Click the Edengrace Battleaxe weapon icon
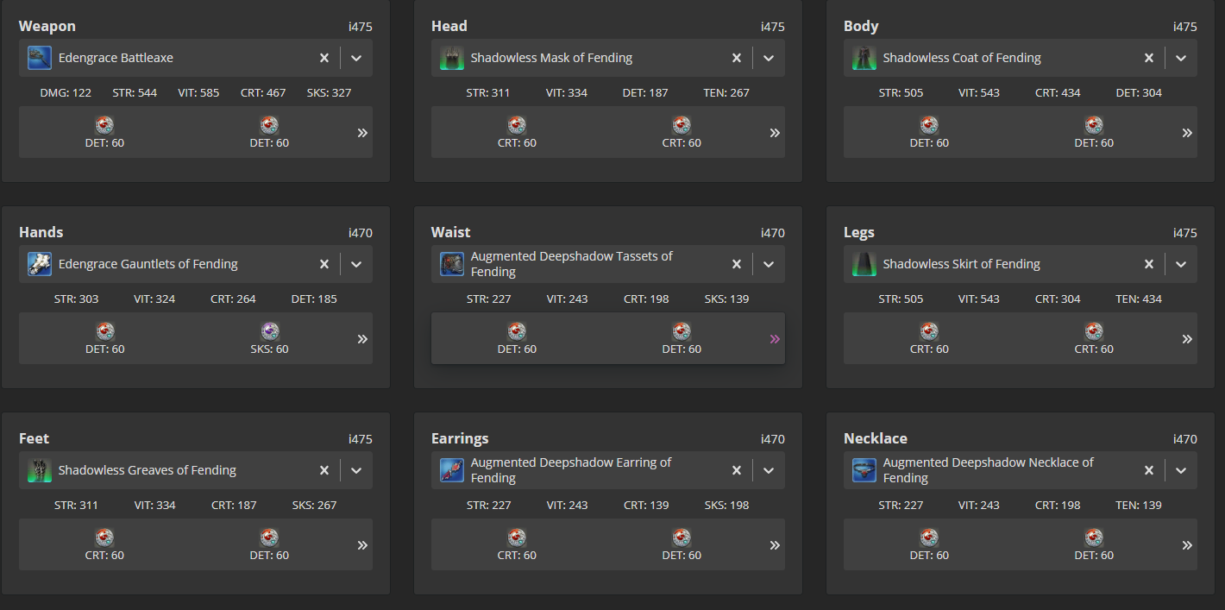Image resolution: width=1225 pixels, height=610 pixels. tap(40, 58)
